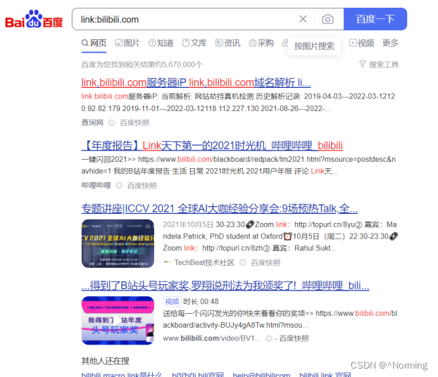Click the 其他人还在搜 heading
The height and width of the screenshot is (377, 438).
pos(106,361)
